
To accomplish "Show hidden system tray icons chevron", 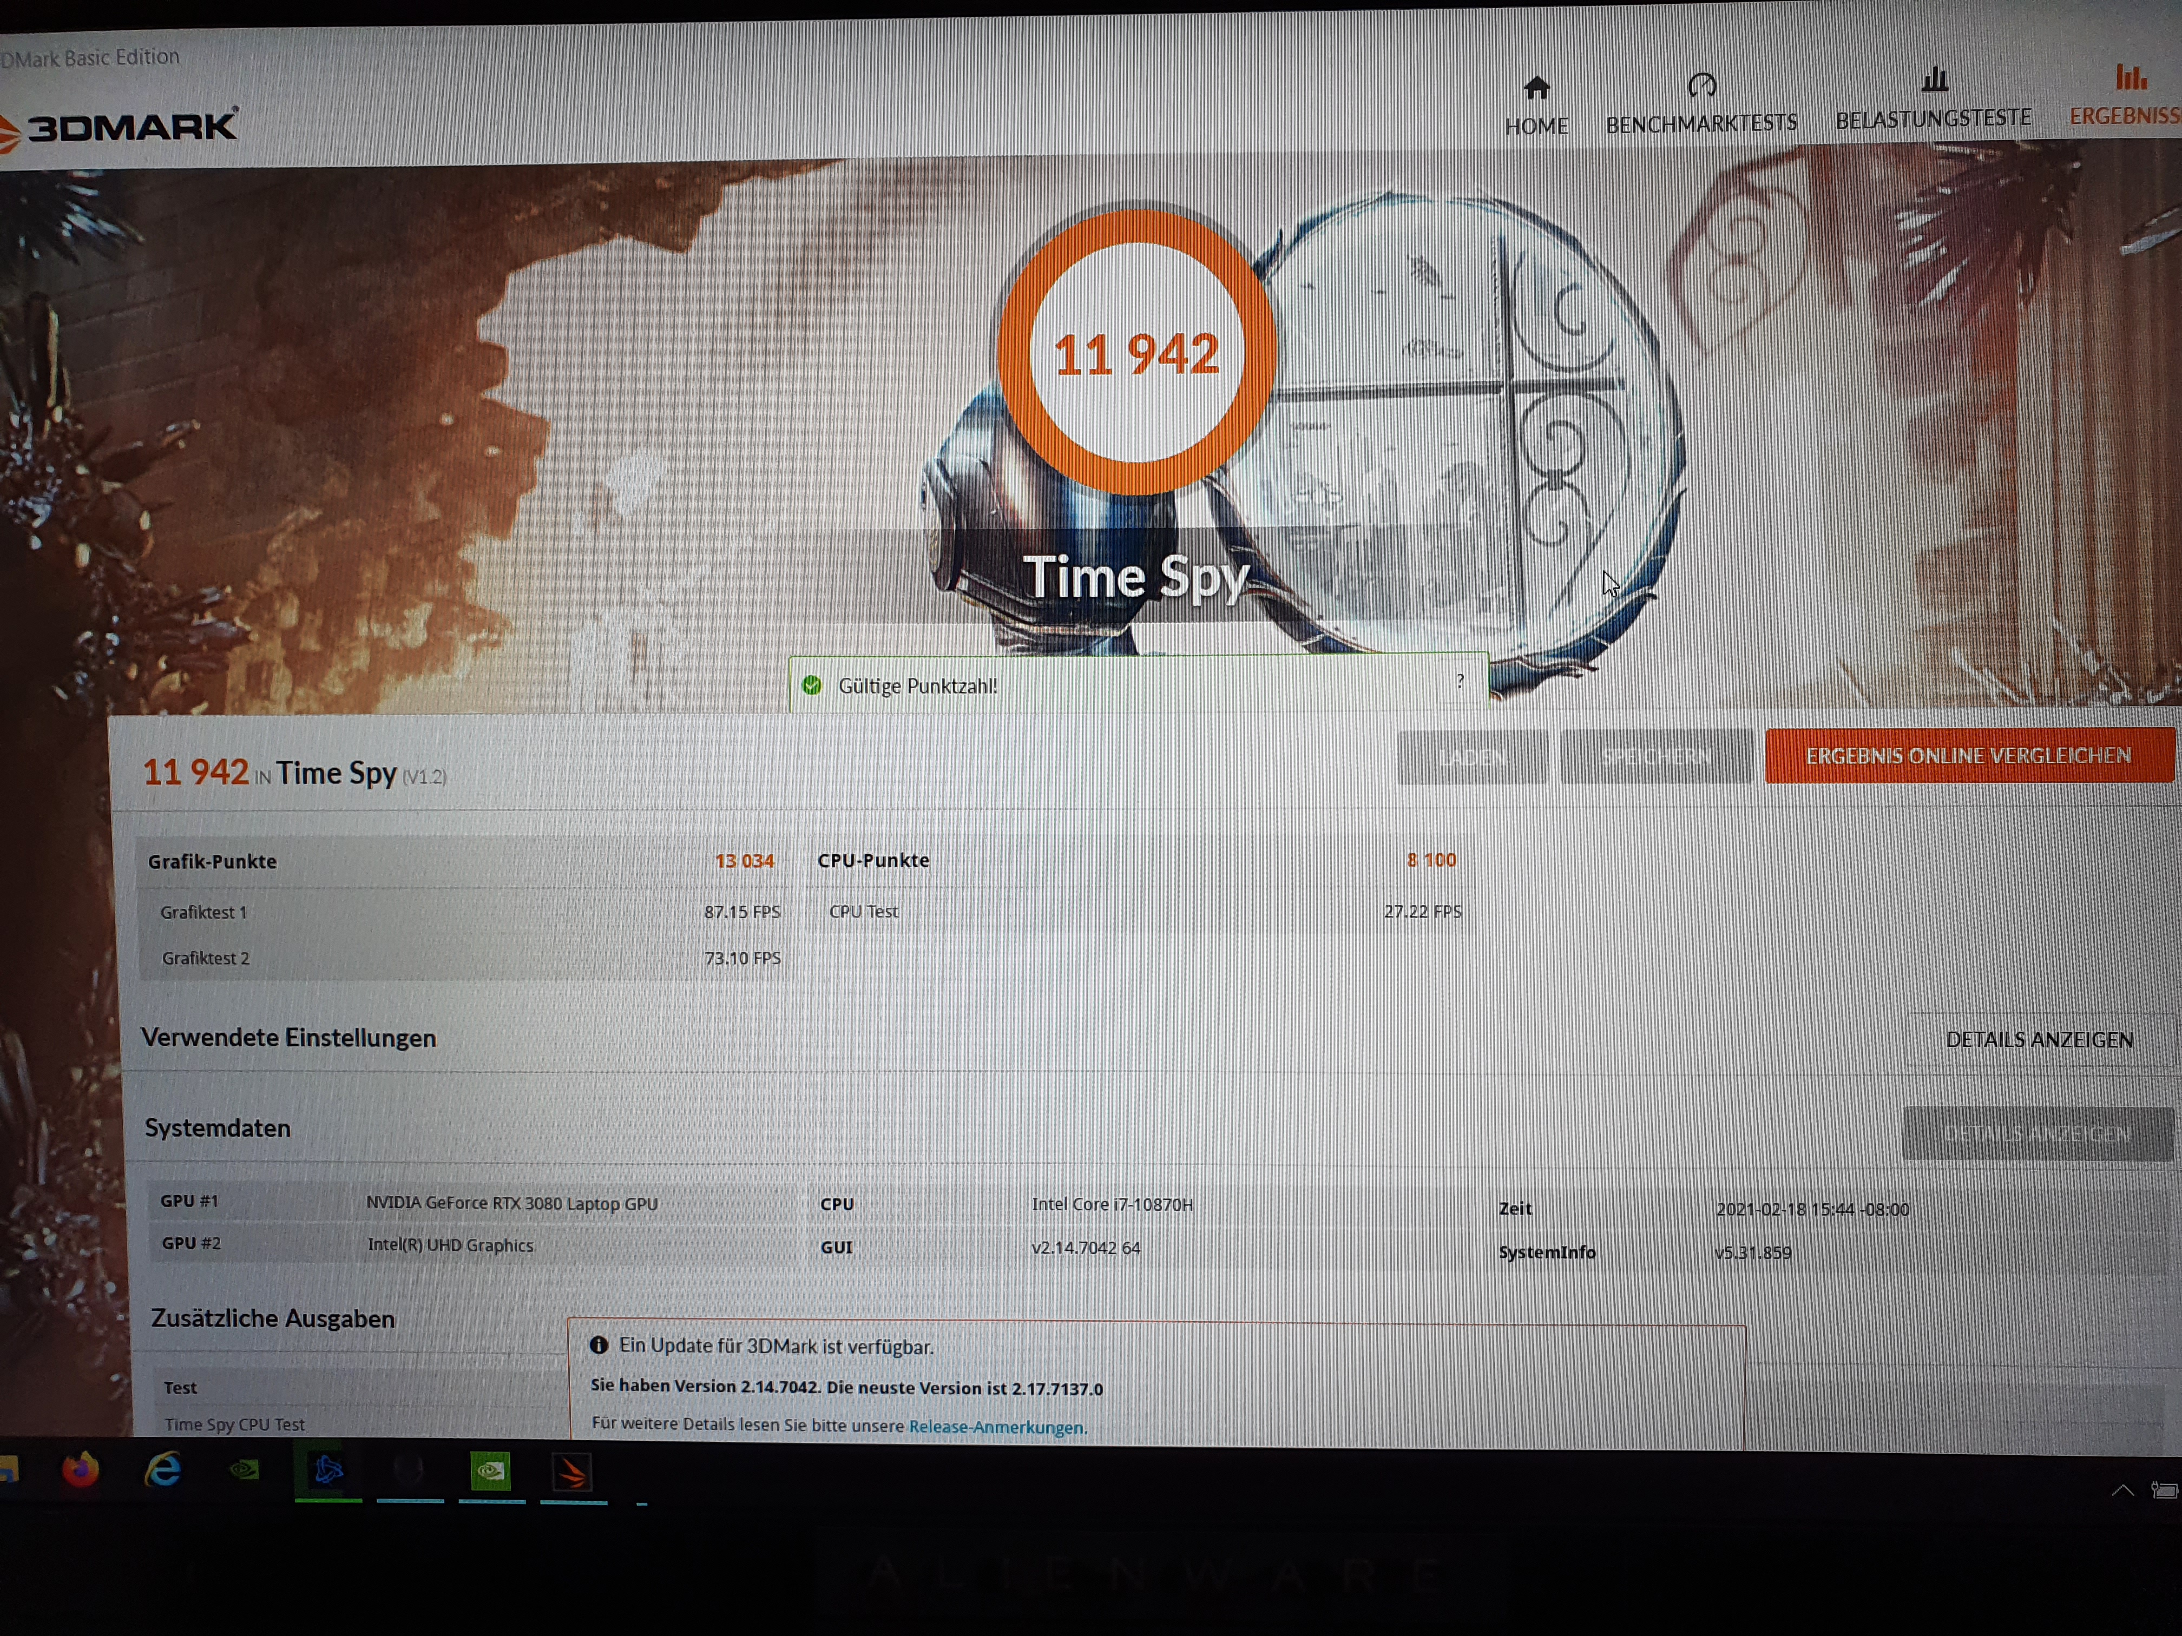I will tap(2123, 1490).
